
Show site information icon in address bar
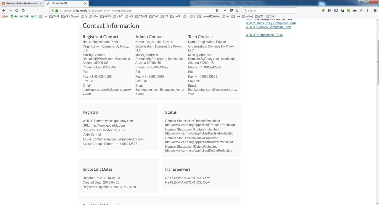coord(53,10)
